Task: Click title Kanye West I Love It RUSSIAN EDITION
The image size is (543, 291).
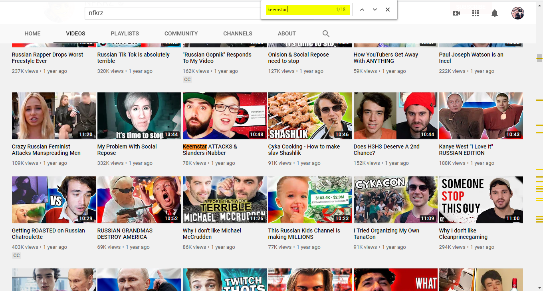Action: pos(466,150)
